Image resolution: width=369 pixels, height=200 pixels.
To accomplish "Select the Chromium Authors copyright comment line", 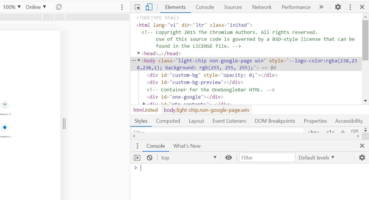I will click(x=248, y=39).
